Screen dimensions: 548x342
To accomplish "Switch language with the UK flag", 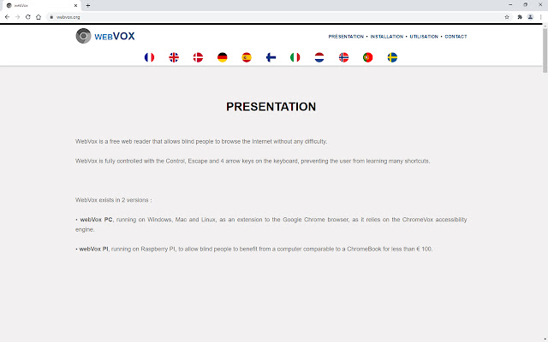I will point(174,57).
